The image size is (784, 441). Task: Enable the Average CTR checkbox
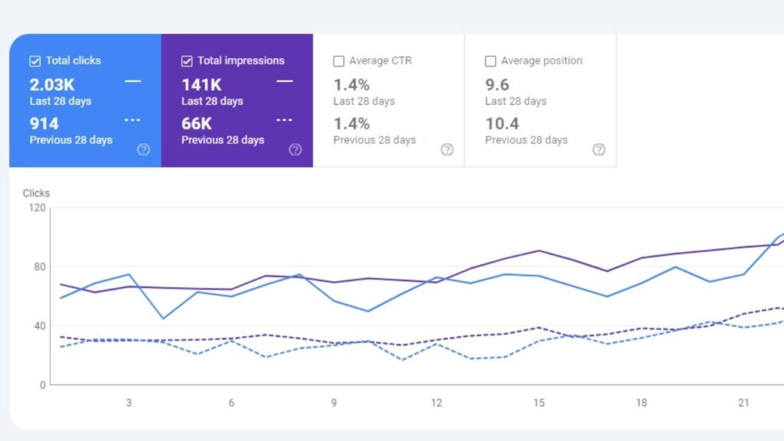(339, 61)
